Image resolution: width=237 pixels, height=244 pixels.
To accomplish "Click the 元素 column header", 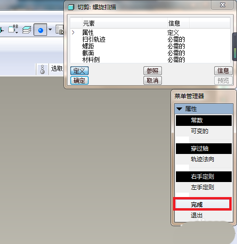I will (125, 23).
